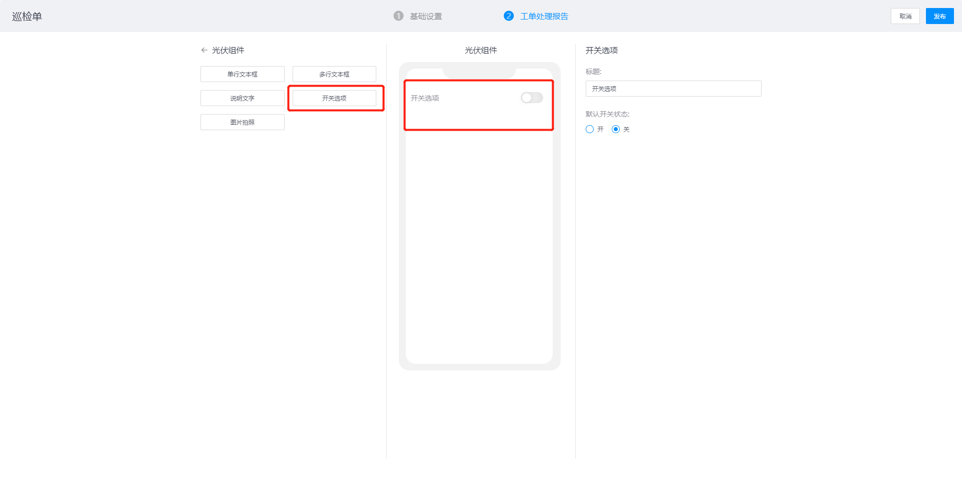962x481 pixels.
Task: Toggle the switch in the phone preview
Action: coord(532,98)
